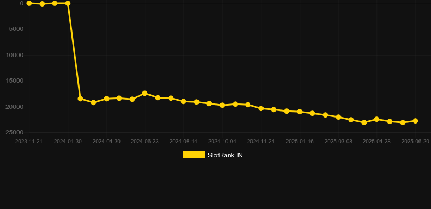Select the data point above 2024-01-30
The width and height of the screenshot is (431, 209).
pyautogui.click(x=68, y=3)
